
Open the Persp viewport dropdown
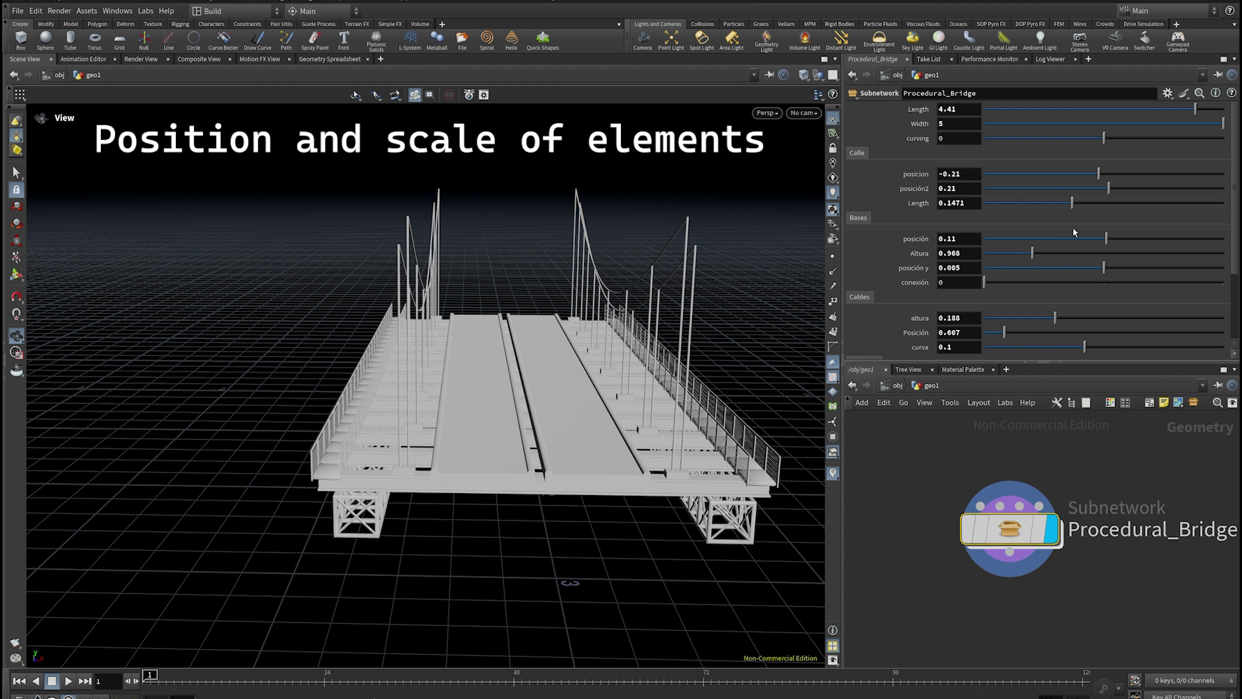767,113
